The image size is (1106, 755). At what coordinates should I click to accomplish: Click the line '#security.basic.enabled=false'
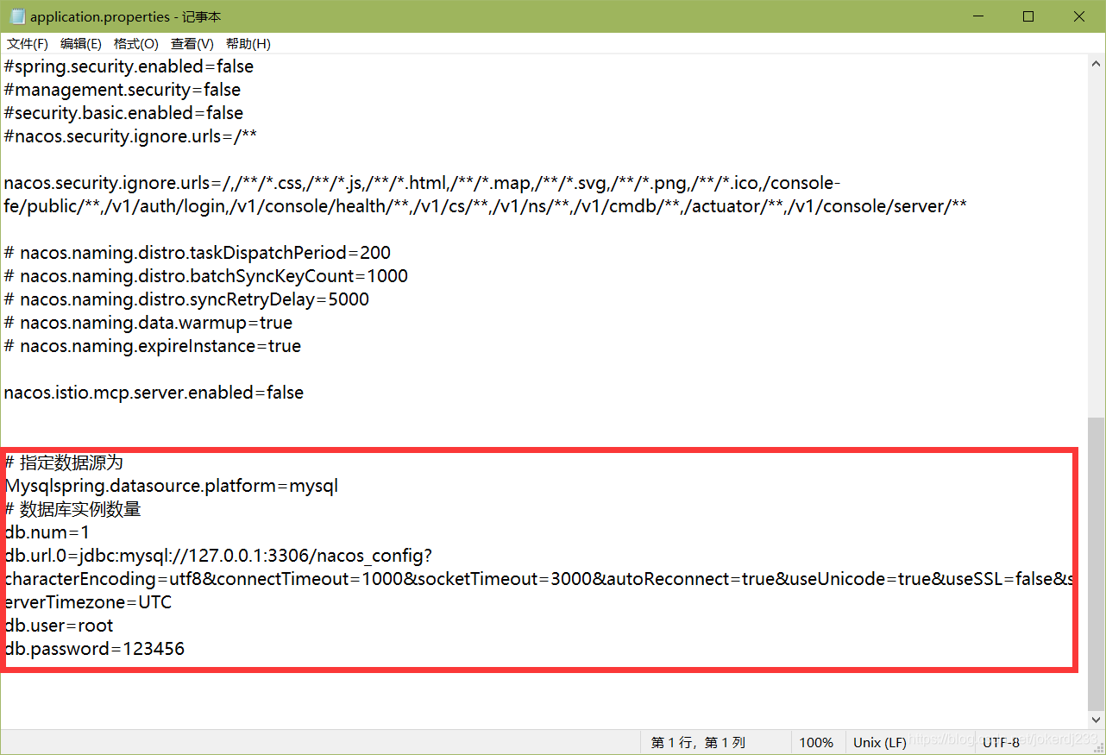tap(123, 113)
